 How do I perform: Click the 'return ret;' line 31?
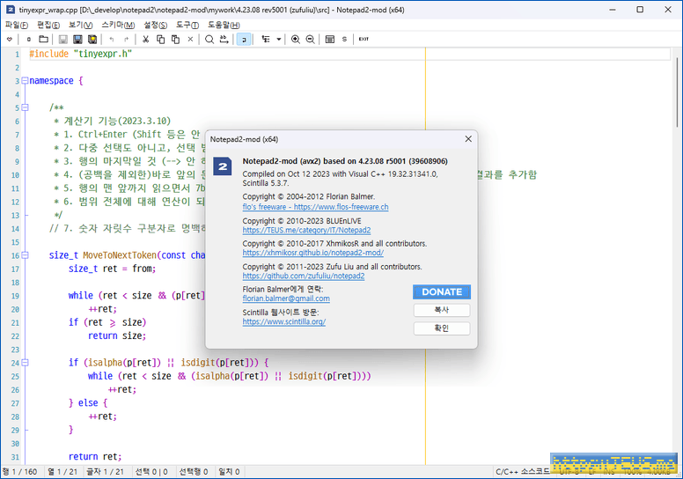(95, 457)
